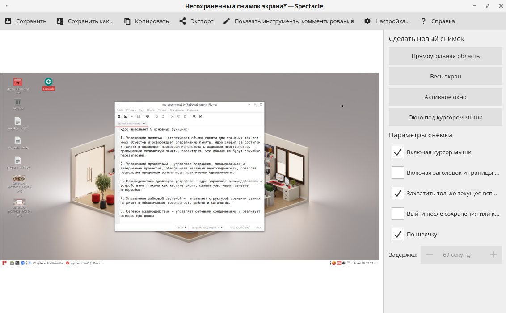Increase delay with the plus button
Viewport: 506px width, 313px height.
click(x=493, y=255)
